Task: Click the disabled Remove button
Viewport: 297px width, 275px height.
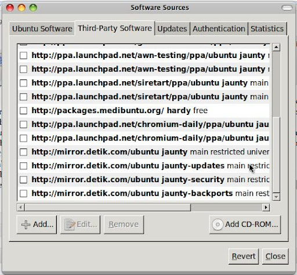Action: [124, 225]
